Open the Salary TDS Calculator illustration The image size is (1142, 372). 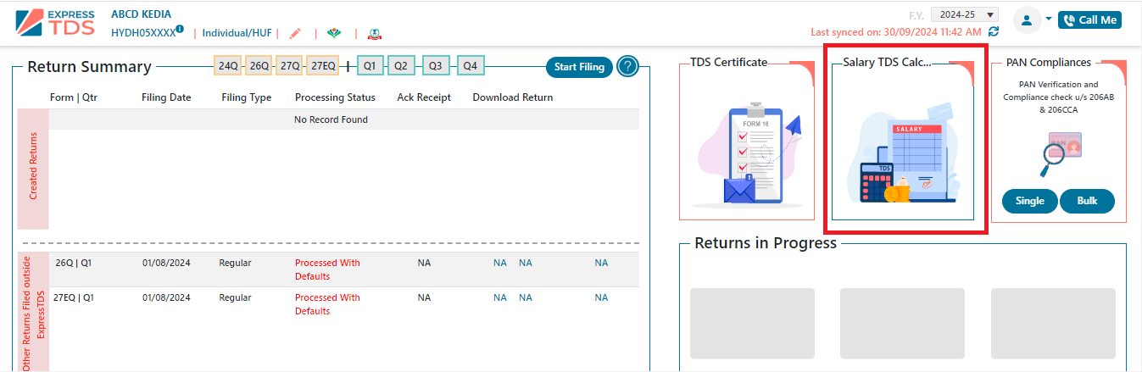pyautogui.click(x=905, y=153)
